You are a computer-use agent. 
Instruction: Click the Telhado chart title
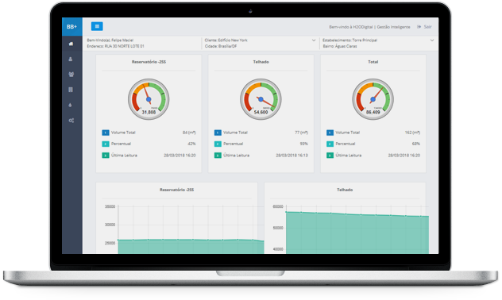click(345, 190)
